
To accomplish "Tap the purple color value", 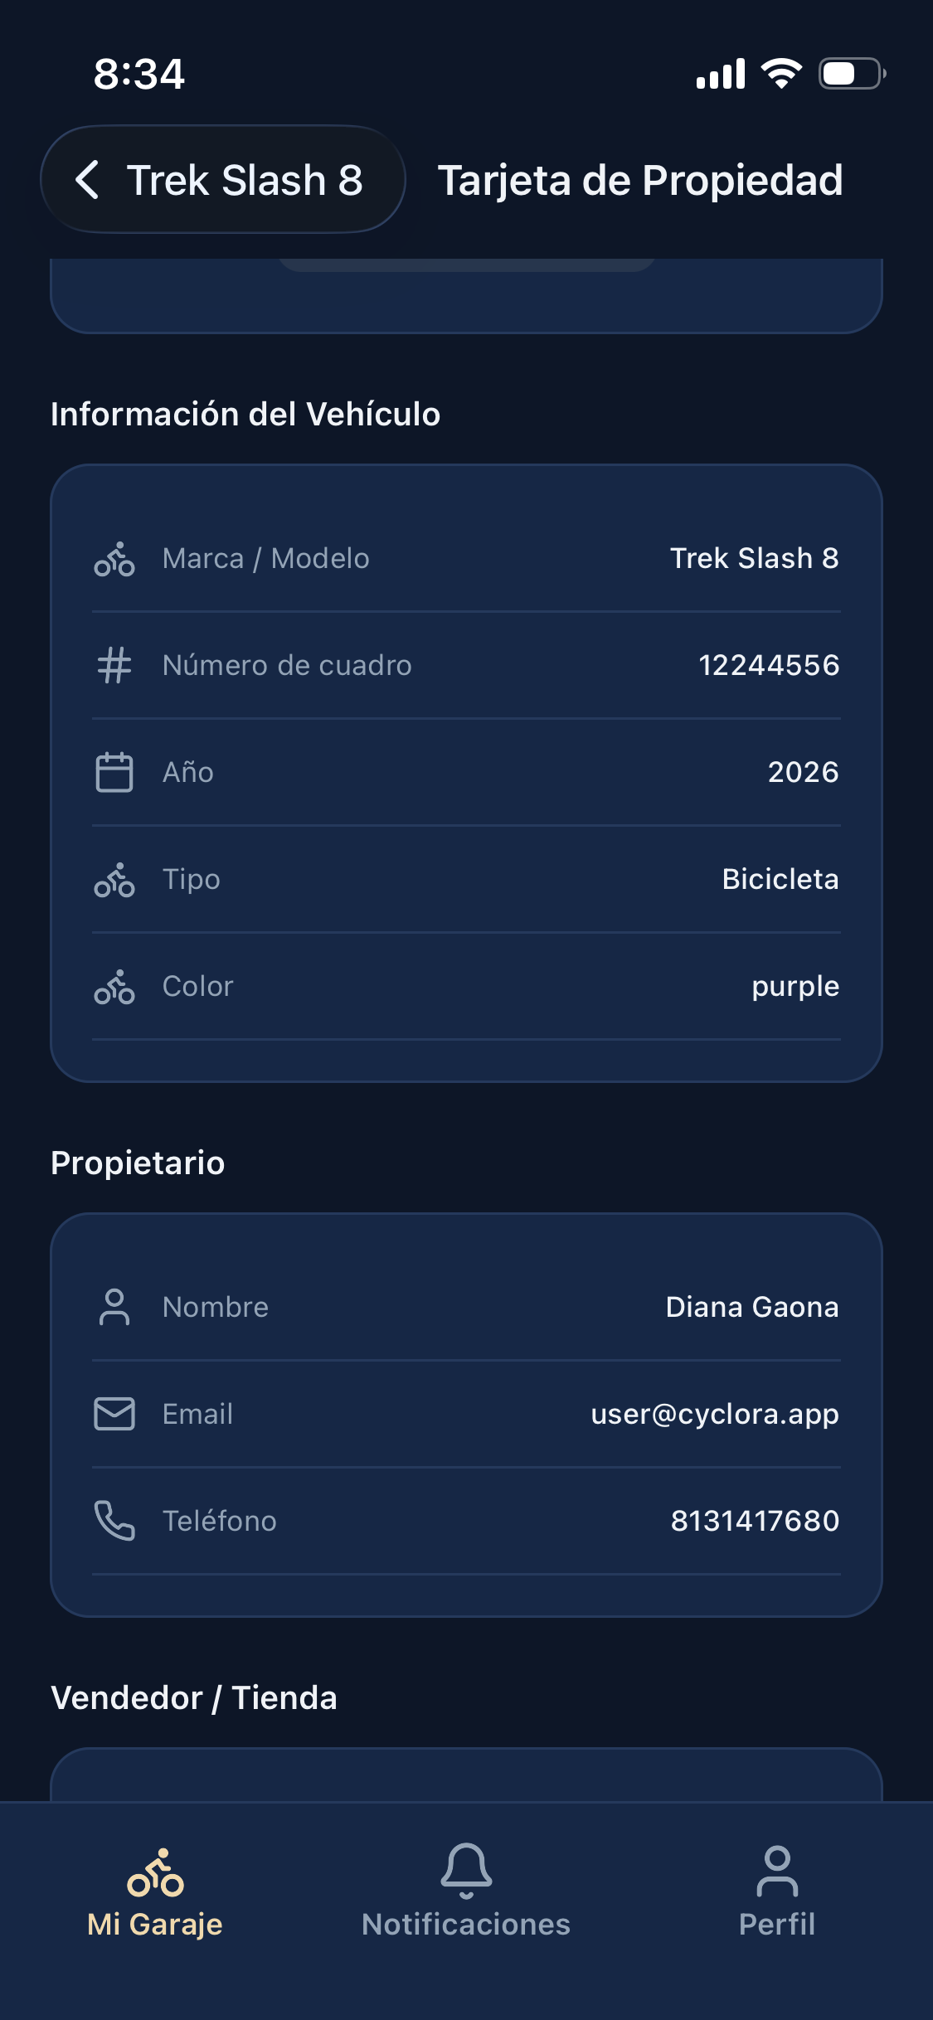I will [x=795, y=987].
